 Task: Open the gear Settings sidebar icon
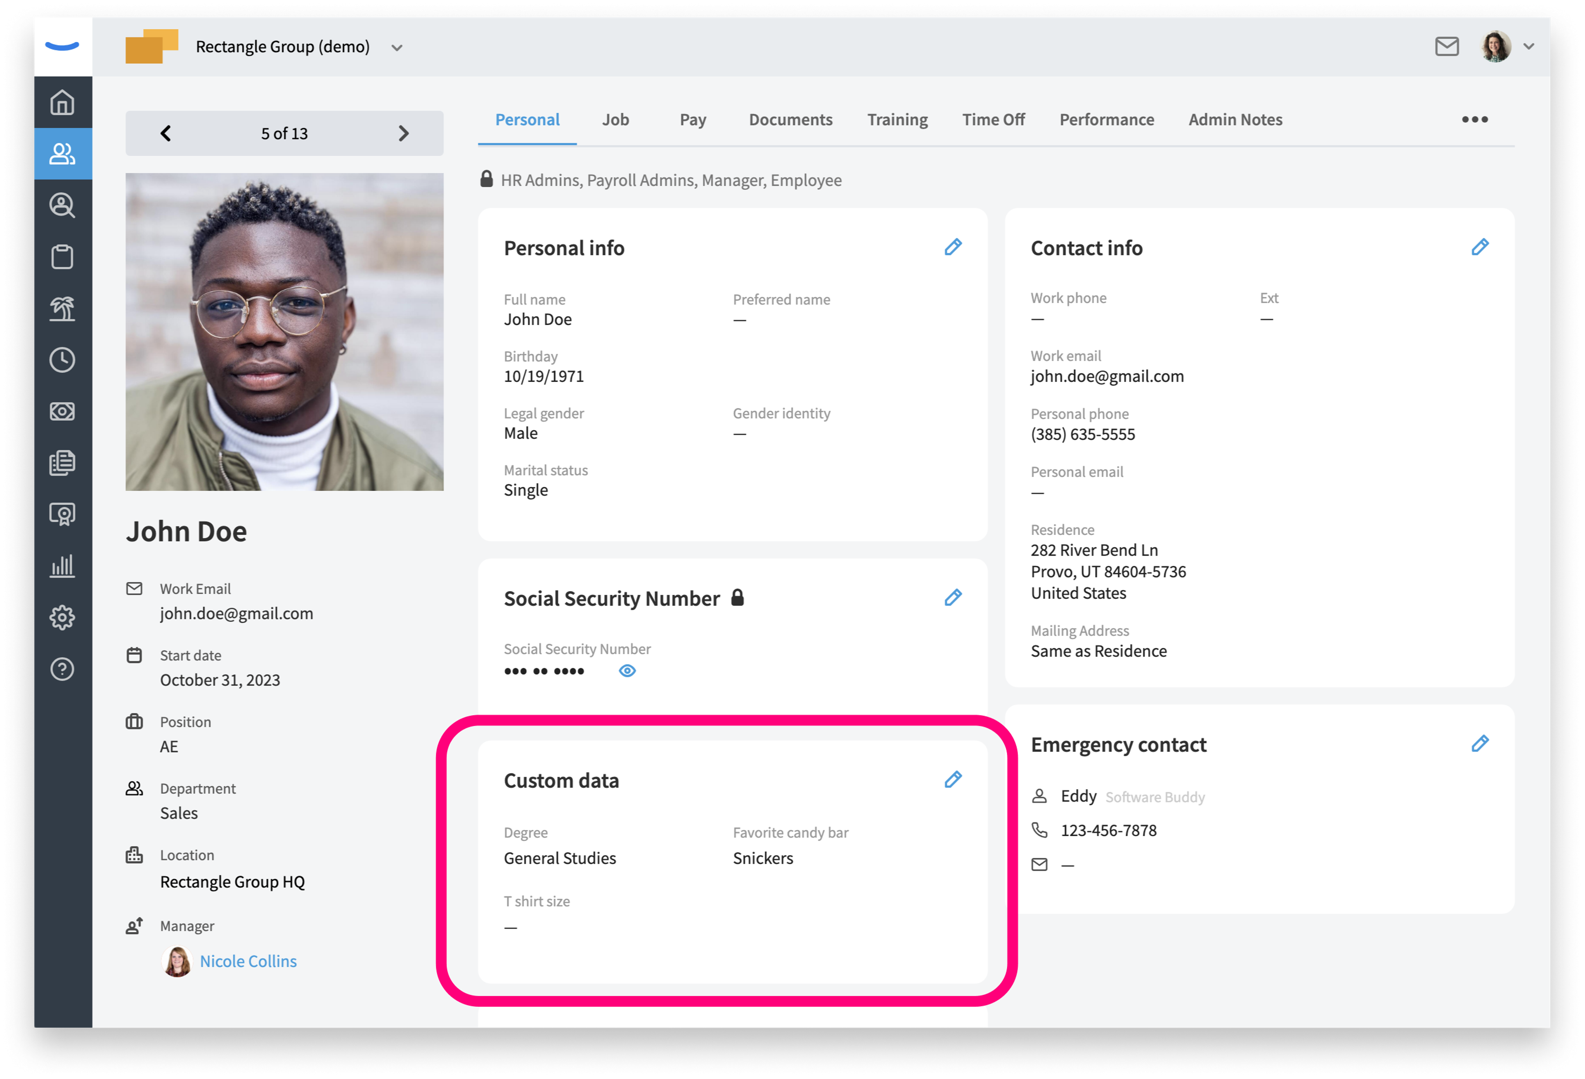62,617
